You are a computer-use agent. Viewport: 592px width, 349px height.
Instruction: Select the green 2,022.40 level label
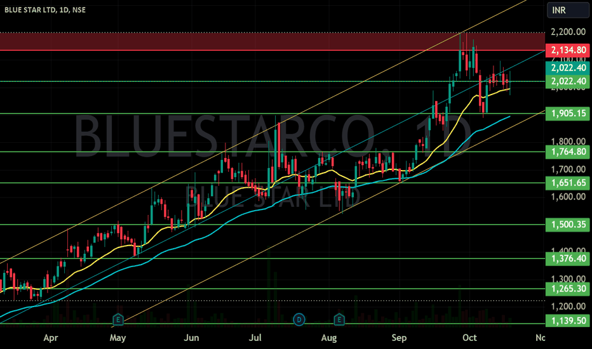tap(567, 81)
